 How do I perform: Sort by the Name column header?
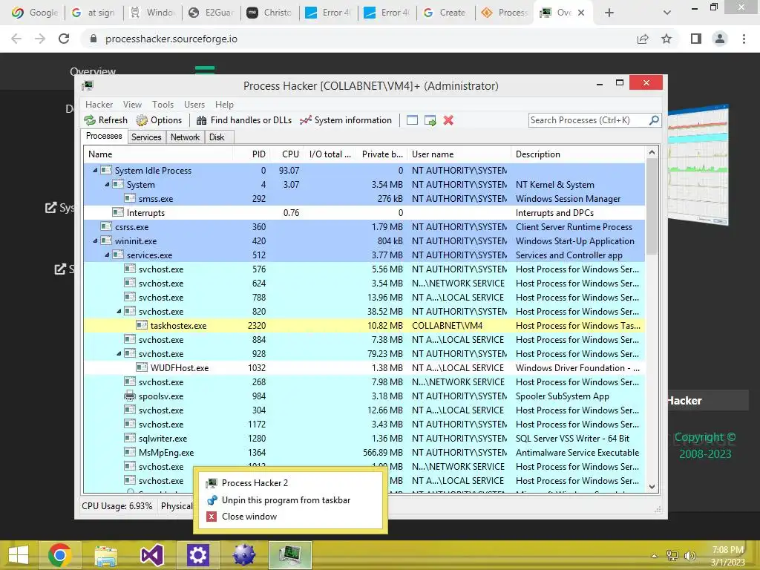click(159, 154)
